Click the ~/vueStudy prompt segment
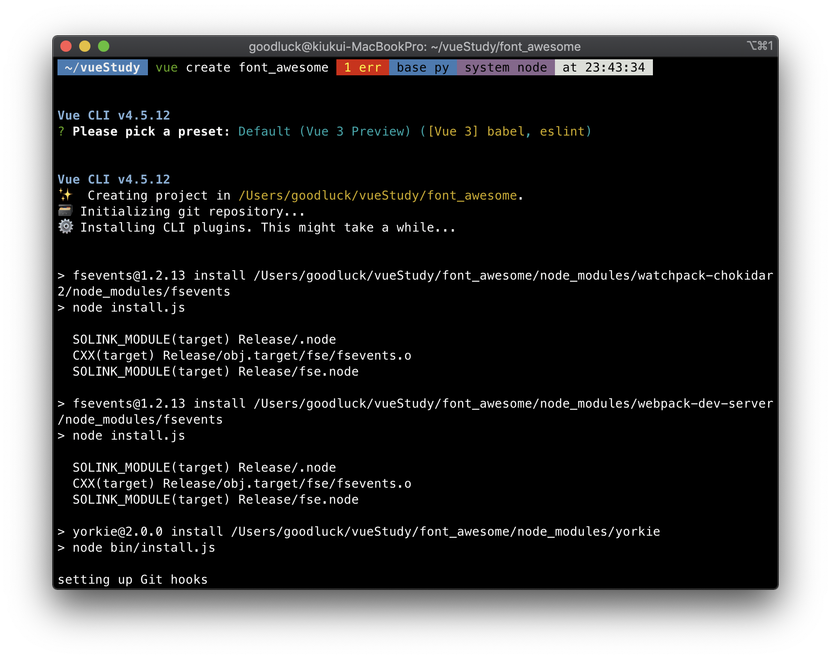 coord(103,67)
